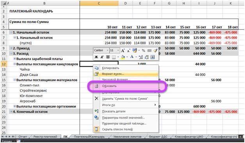Collapse Выплаты поставщикам материалов
The image size is (245, 143).
pos(15,80)
